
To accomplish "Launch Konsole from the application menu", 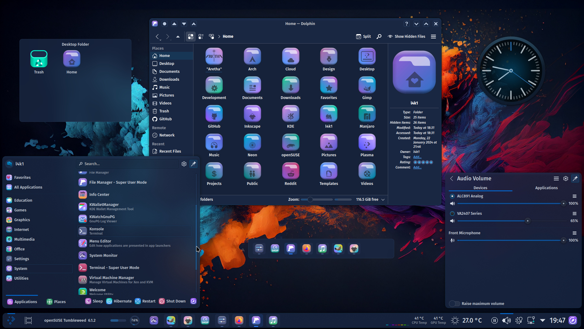I will (134, 231).
